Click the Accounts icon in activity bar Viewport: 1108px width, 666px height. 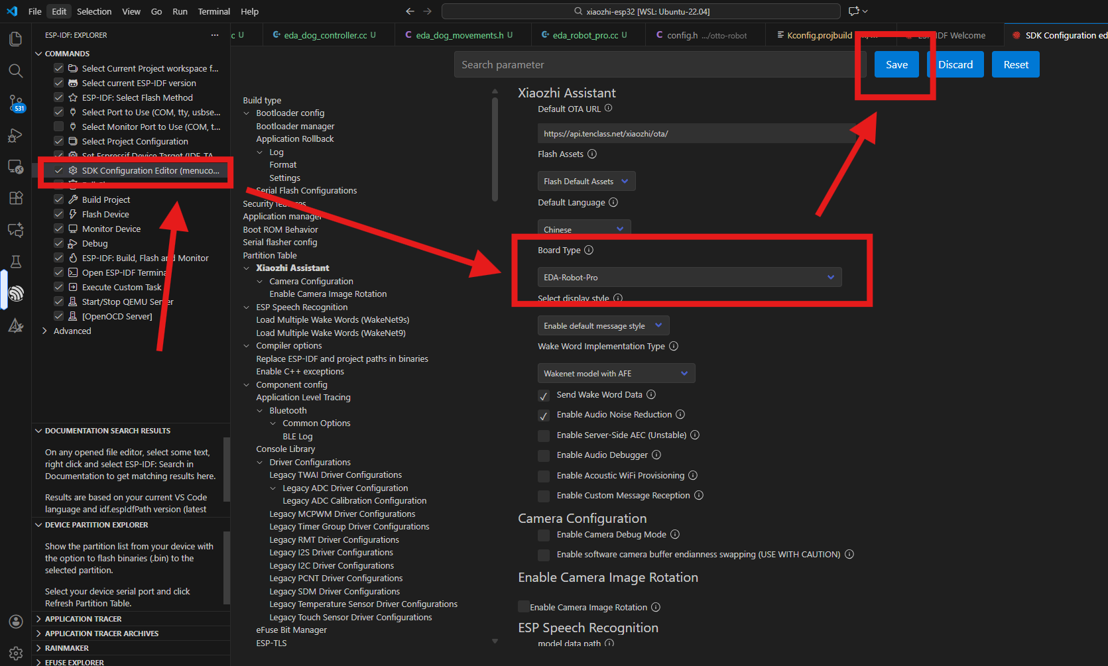click(x=16, y=621)
